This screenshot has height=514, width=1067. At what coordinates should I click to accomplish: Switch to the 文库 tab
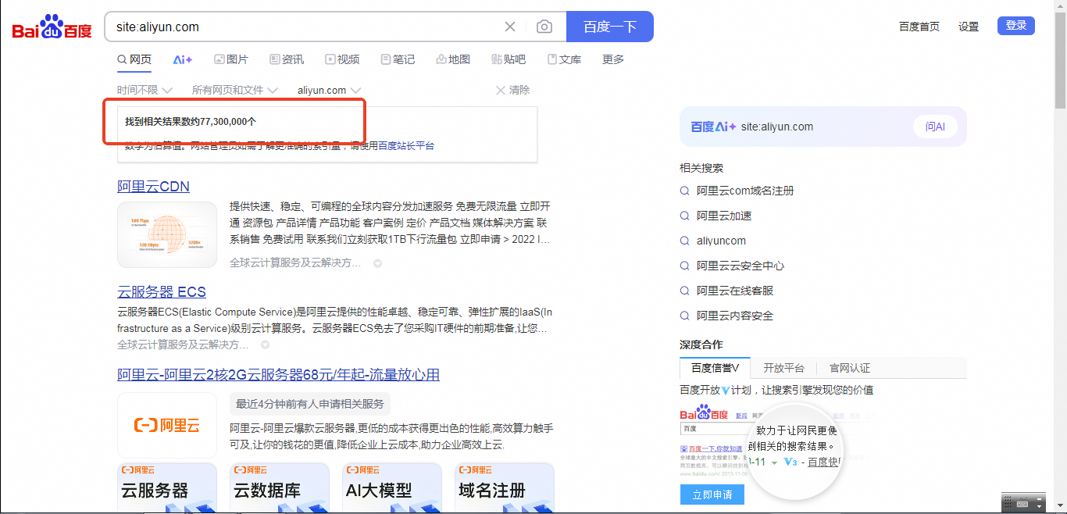(564, 59)
